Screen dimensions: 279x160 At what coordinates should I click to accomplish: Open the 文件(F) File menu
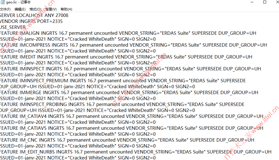pos(5,9)
